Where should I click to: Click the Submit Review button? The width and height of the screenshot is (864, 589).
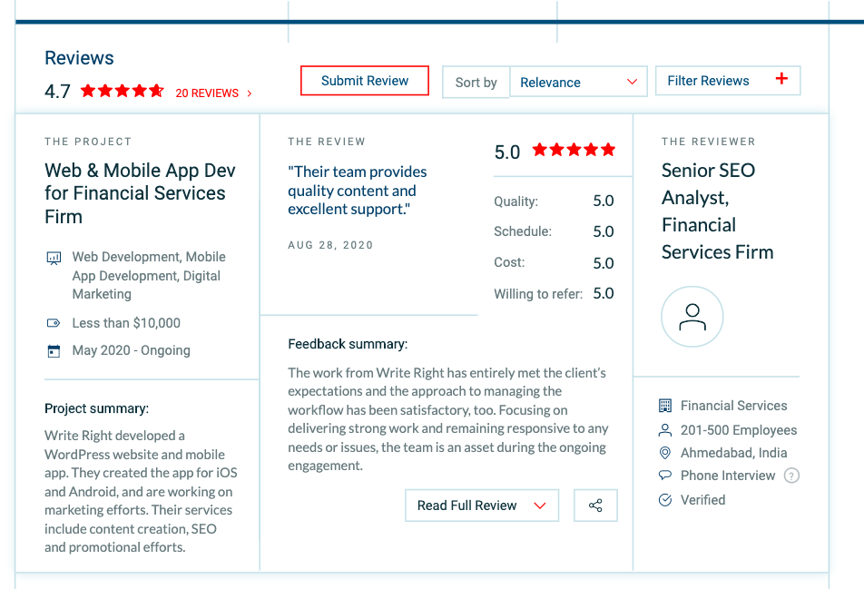365,81
